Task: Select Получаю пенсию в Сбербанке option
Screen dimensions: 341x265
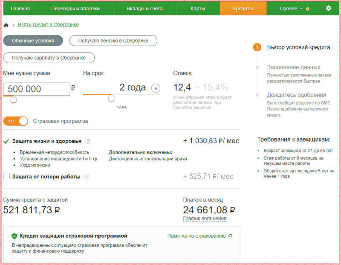Action: [113, 41]
